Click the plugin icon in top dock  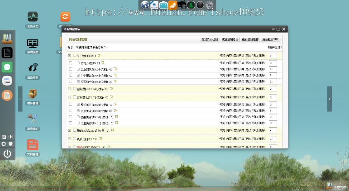click(154, 5)
